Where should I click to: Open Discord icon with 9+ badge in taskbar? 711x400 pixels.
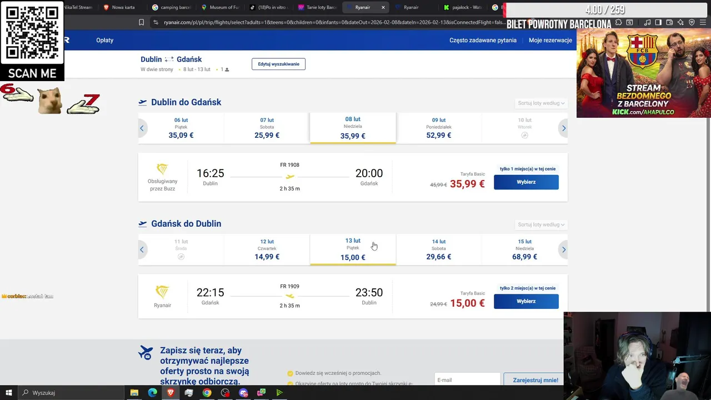[243, 393]
